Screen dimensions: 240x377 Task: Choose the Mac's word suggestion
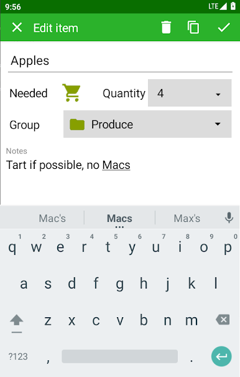click(52, 218)
